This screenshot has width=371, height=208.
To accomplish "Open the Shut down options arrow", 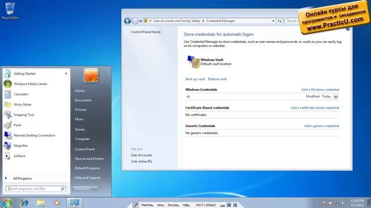I will [95, 188].
